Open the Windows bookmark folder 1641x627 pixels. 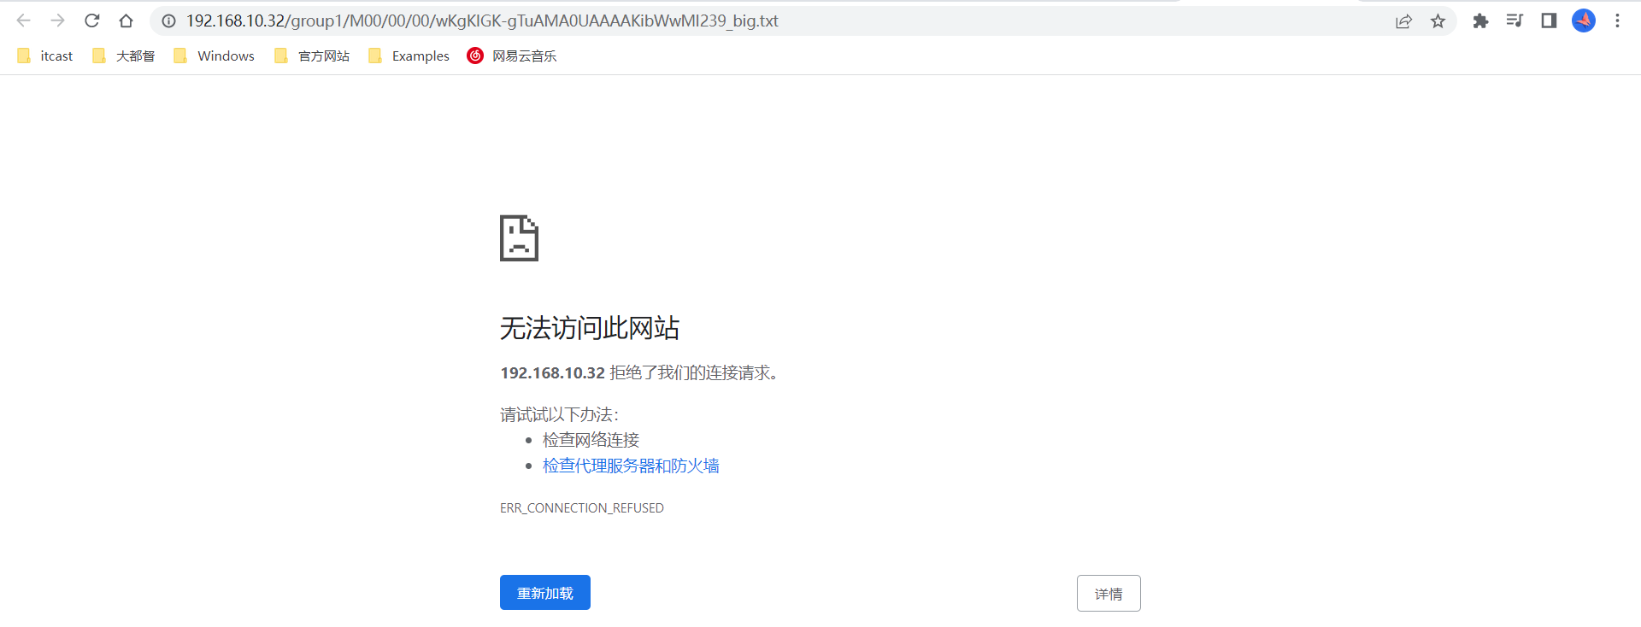[x=214, y=56]
